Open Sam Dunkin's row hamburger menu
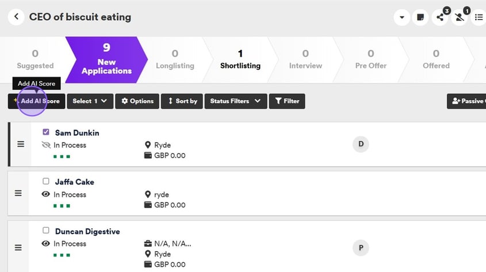The width and height of the screenshot is (486, 272). [x=21, y=144]
